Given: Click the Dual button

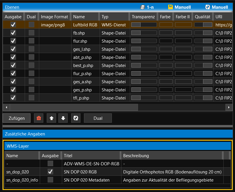Looking at the screenshot, I should pyautogui.click(x=98, y=118).
